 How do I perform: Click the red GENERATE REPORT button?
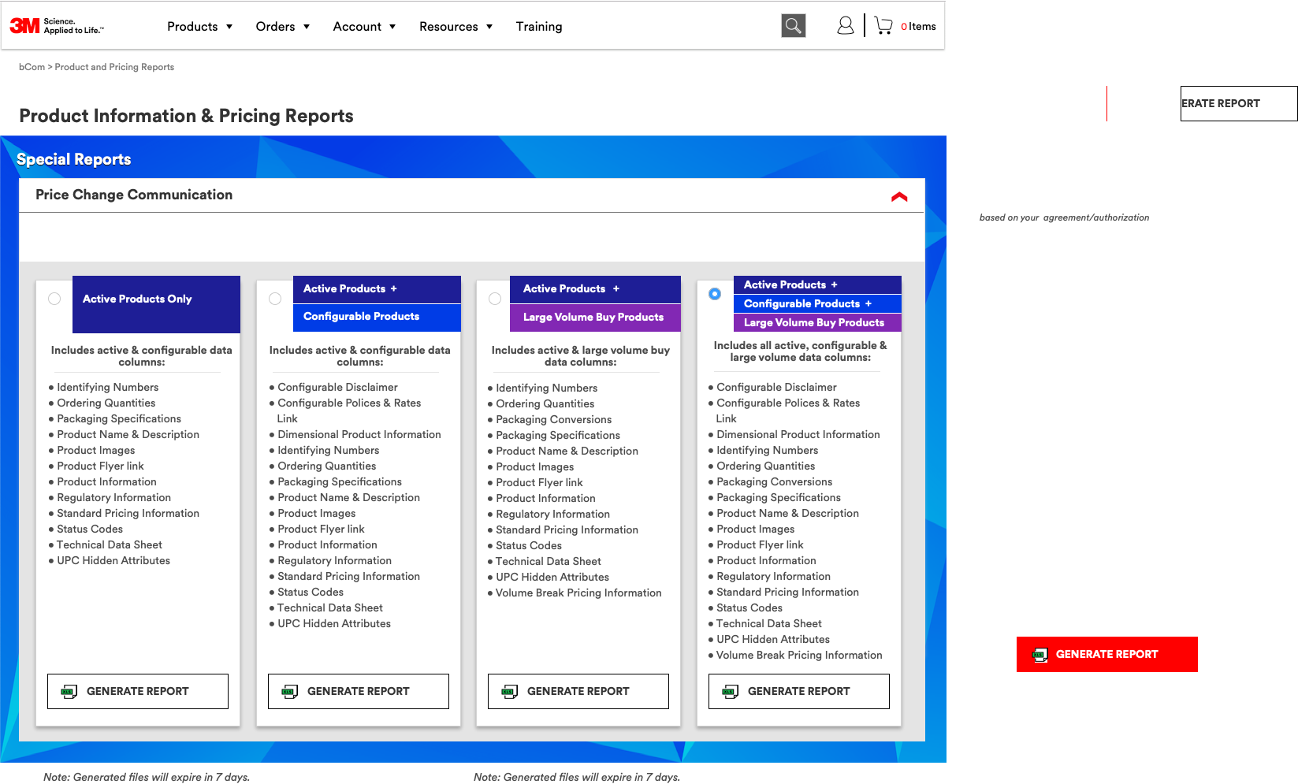1107,654
